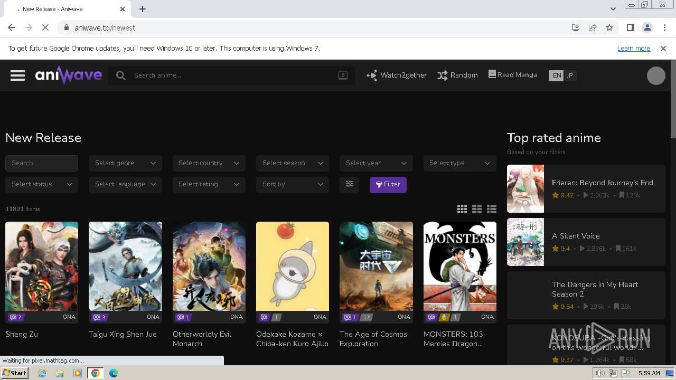Open Windows Start menu
Viewport: 676px width, 380px height.
15,373
